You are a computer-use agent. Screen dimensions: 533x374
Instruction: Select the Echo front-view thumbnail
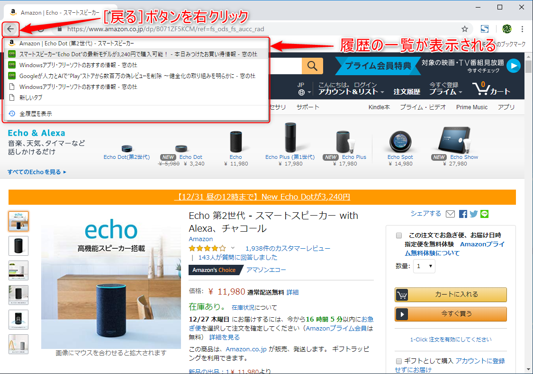18,246
